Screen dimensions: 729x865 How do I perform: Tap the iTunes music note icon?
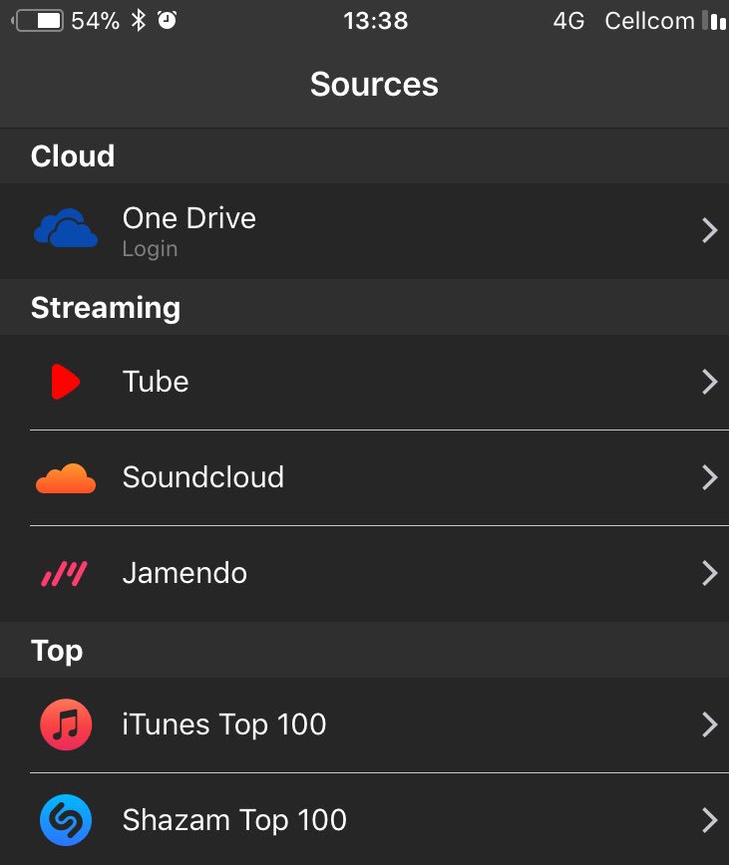tap(66, 724)
